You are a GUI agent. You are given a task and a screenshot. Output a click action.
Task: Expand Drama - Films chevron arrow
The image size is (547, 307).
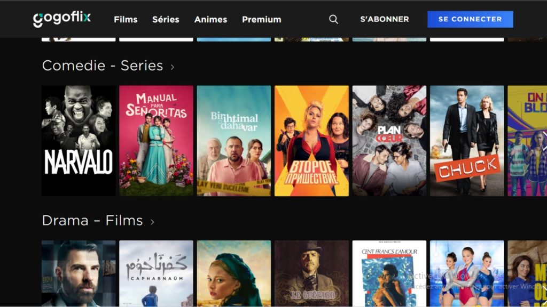(x=152, y=222)
